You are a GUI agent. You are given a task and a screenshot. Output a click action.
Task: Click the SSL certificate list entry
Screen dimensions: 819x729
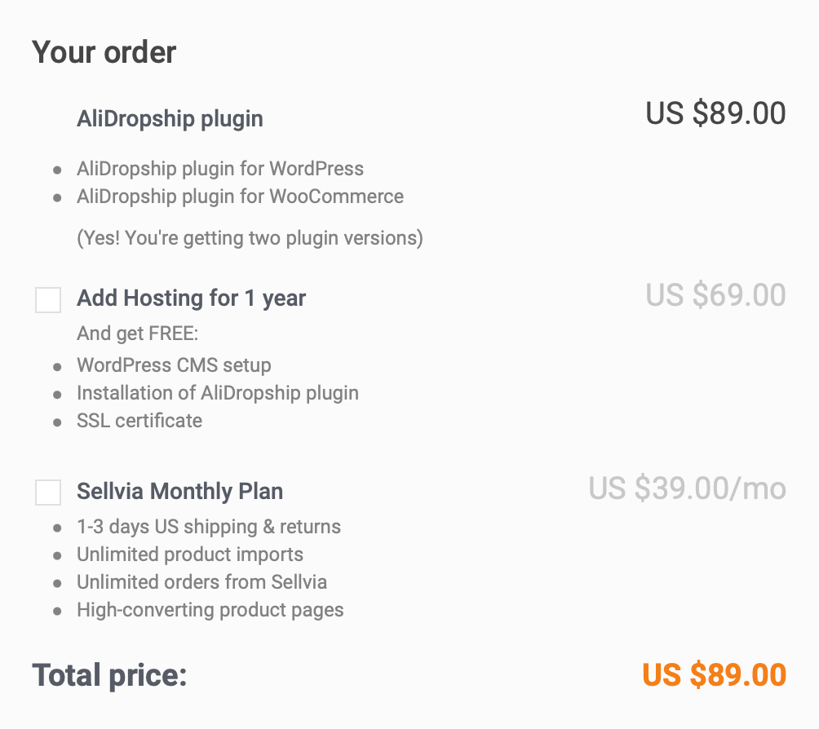coord(139,421)
